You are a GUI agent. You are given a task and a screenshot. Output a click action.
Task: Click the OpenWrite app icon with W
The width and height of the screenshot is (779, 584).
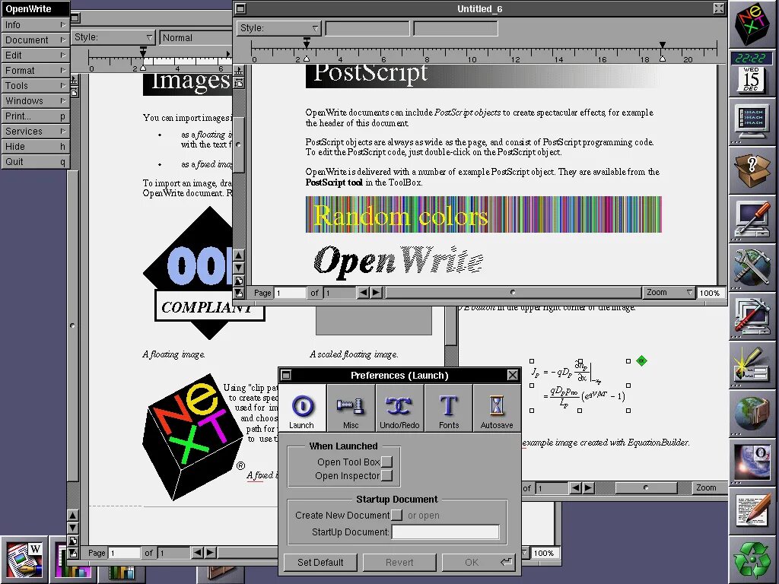(x=24, y=560)
